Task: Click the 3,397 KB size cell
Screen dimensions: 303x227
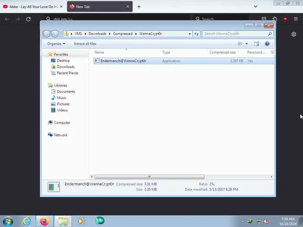Action: click(x=236, y=61)
